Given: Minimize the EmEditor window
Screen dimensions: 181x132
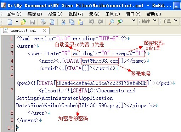Looking at the screenshot, I should pos(177,5).
